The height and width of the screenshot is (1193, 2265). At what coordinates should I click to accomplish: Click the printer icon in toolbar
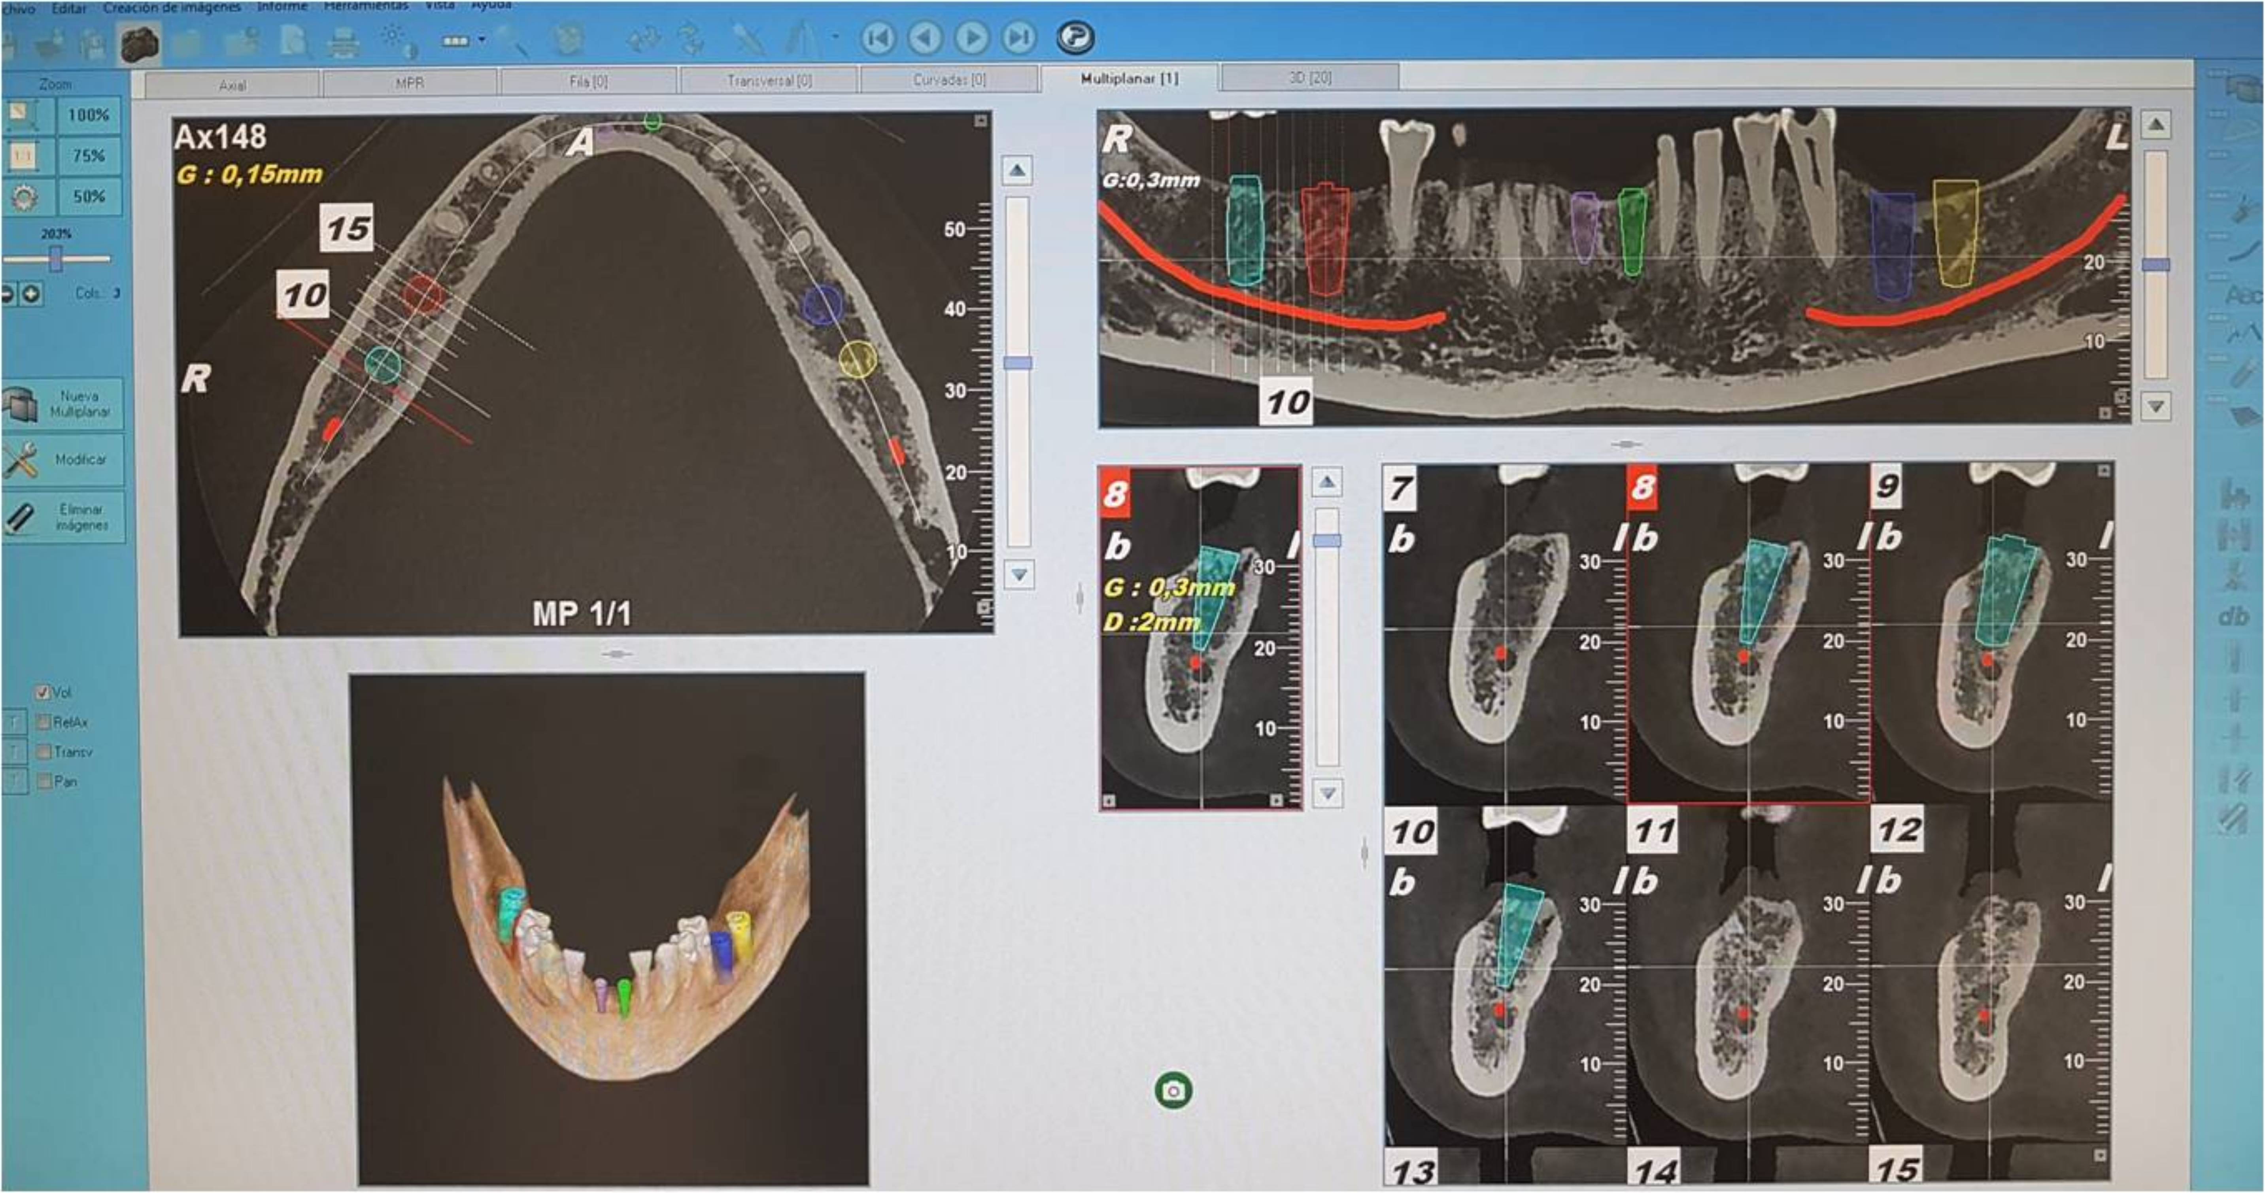[x=344, y=42]
